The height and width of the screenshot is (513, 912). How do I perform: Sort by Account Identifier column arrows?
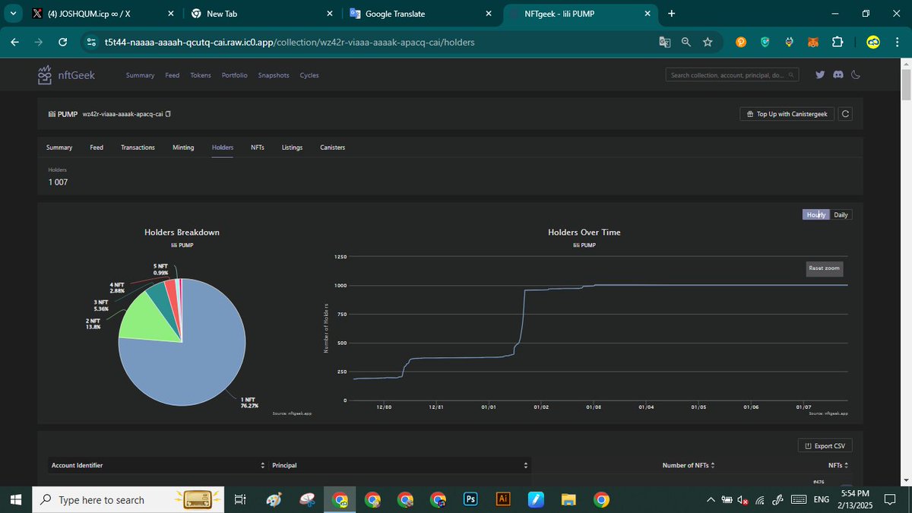point(263,465)
